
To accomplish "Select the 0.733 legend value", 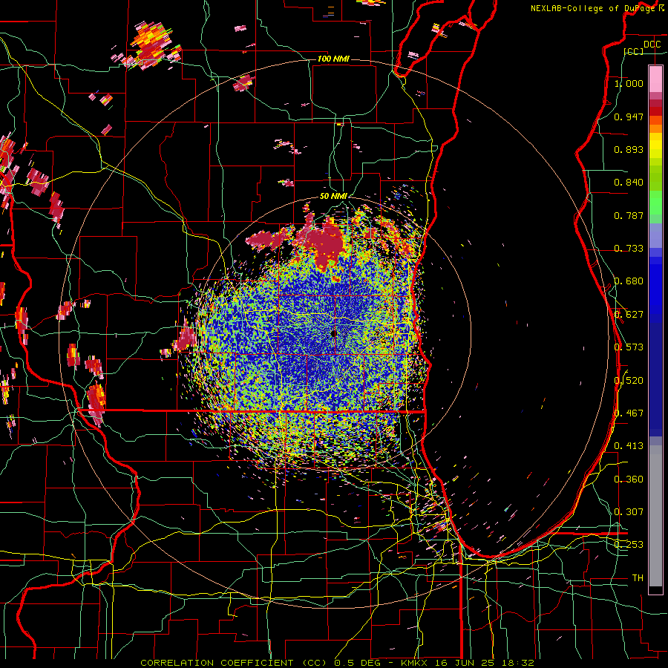I will pos(629,249).
